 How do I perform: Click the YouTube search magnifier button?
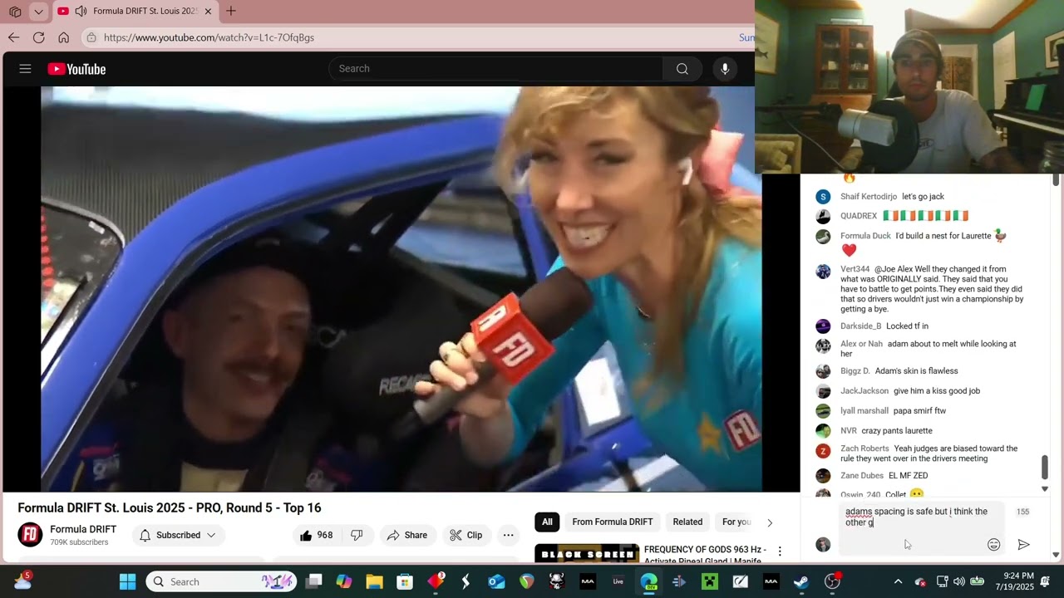click(x=682, y=69)
